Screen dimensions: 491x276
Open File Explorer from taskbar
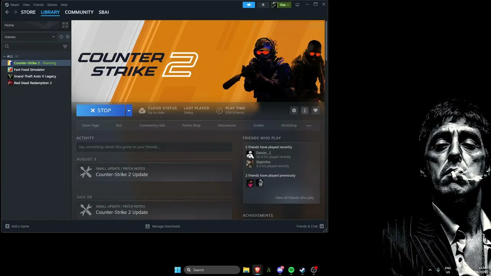(246, 270)
